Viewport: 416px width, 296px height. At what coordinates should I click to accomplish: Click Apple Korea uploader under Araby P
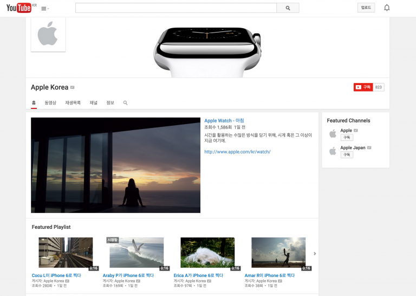coord(125,281)
